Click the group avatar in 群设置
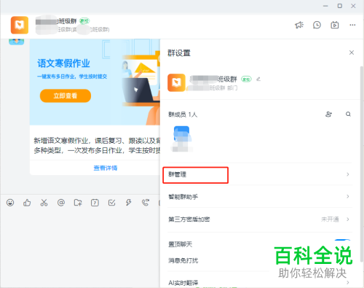The width and height of the screenshot is (364, 288). [x=176, y=82]
